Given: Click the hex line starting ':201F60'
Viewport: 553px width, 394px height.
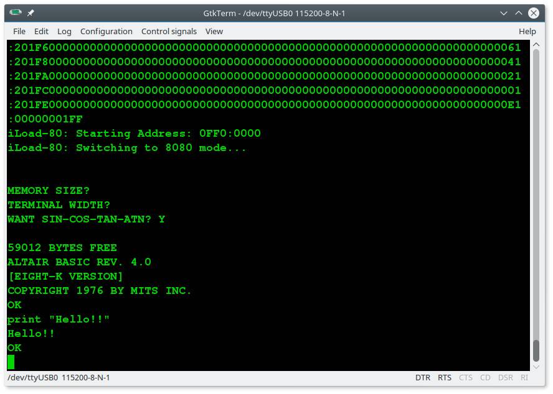Looking at the screenshot, I should tap(265, 47).
